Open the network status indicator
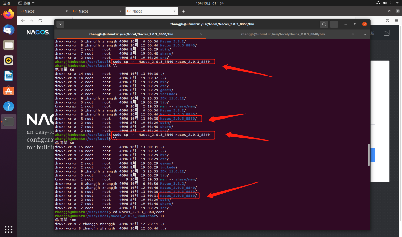 tap(378, 3)
